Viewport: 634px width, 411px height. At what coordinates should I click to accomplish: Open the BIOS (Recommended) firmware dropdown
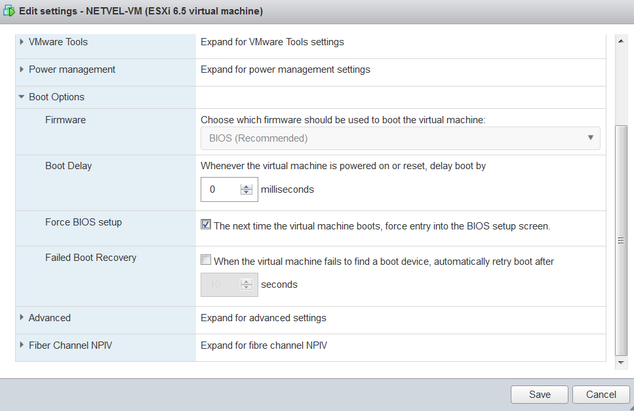point(401,138)
